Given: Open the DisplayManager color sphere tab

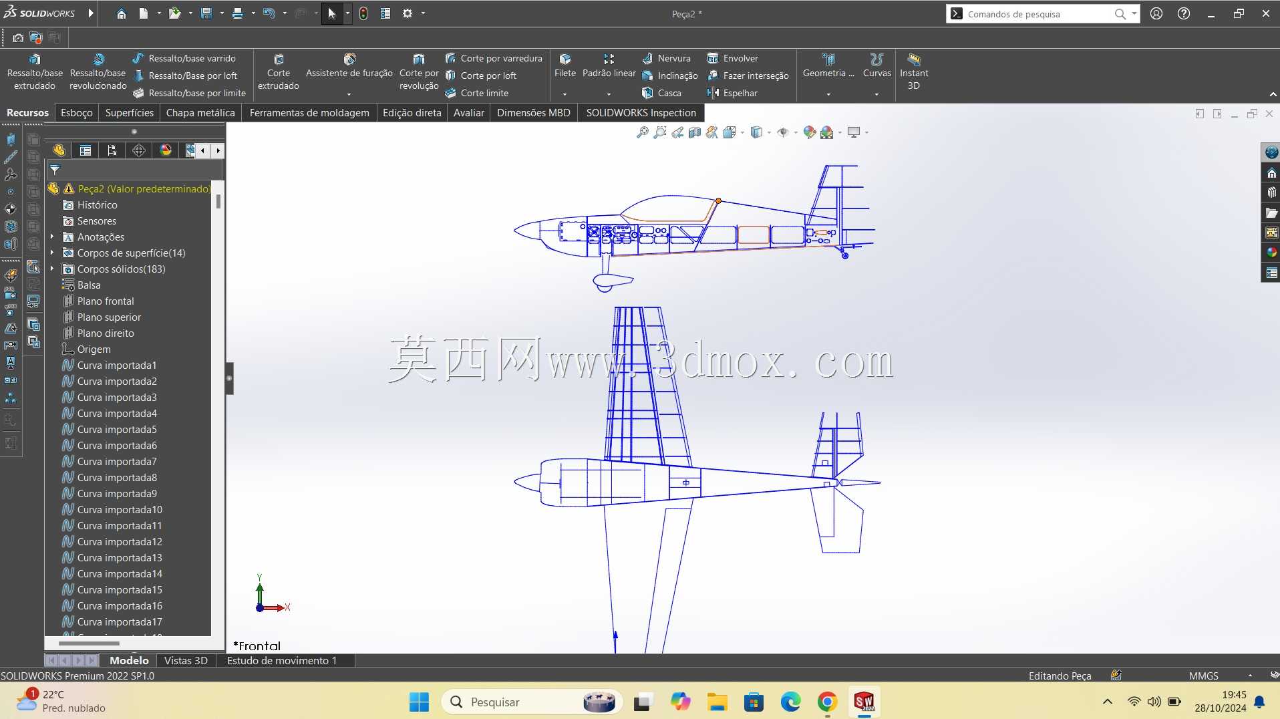Looking at the screenshot, I should (166, 150).
